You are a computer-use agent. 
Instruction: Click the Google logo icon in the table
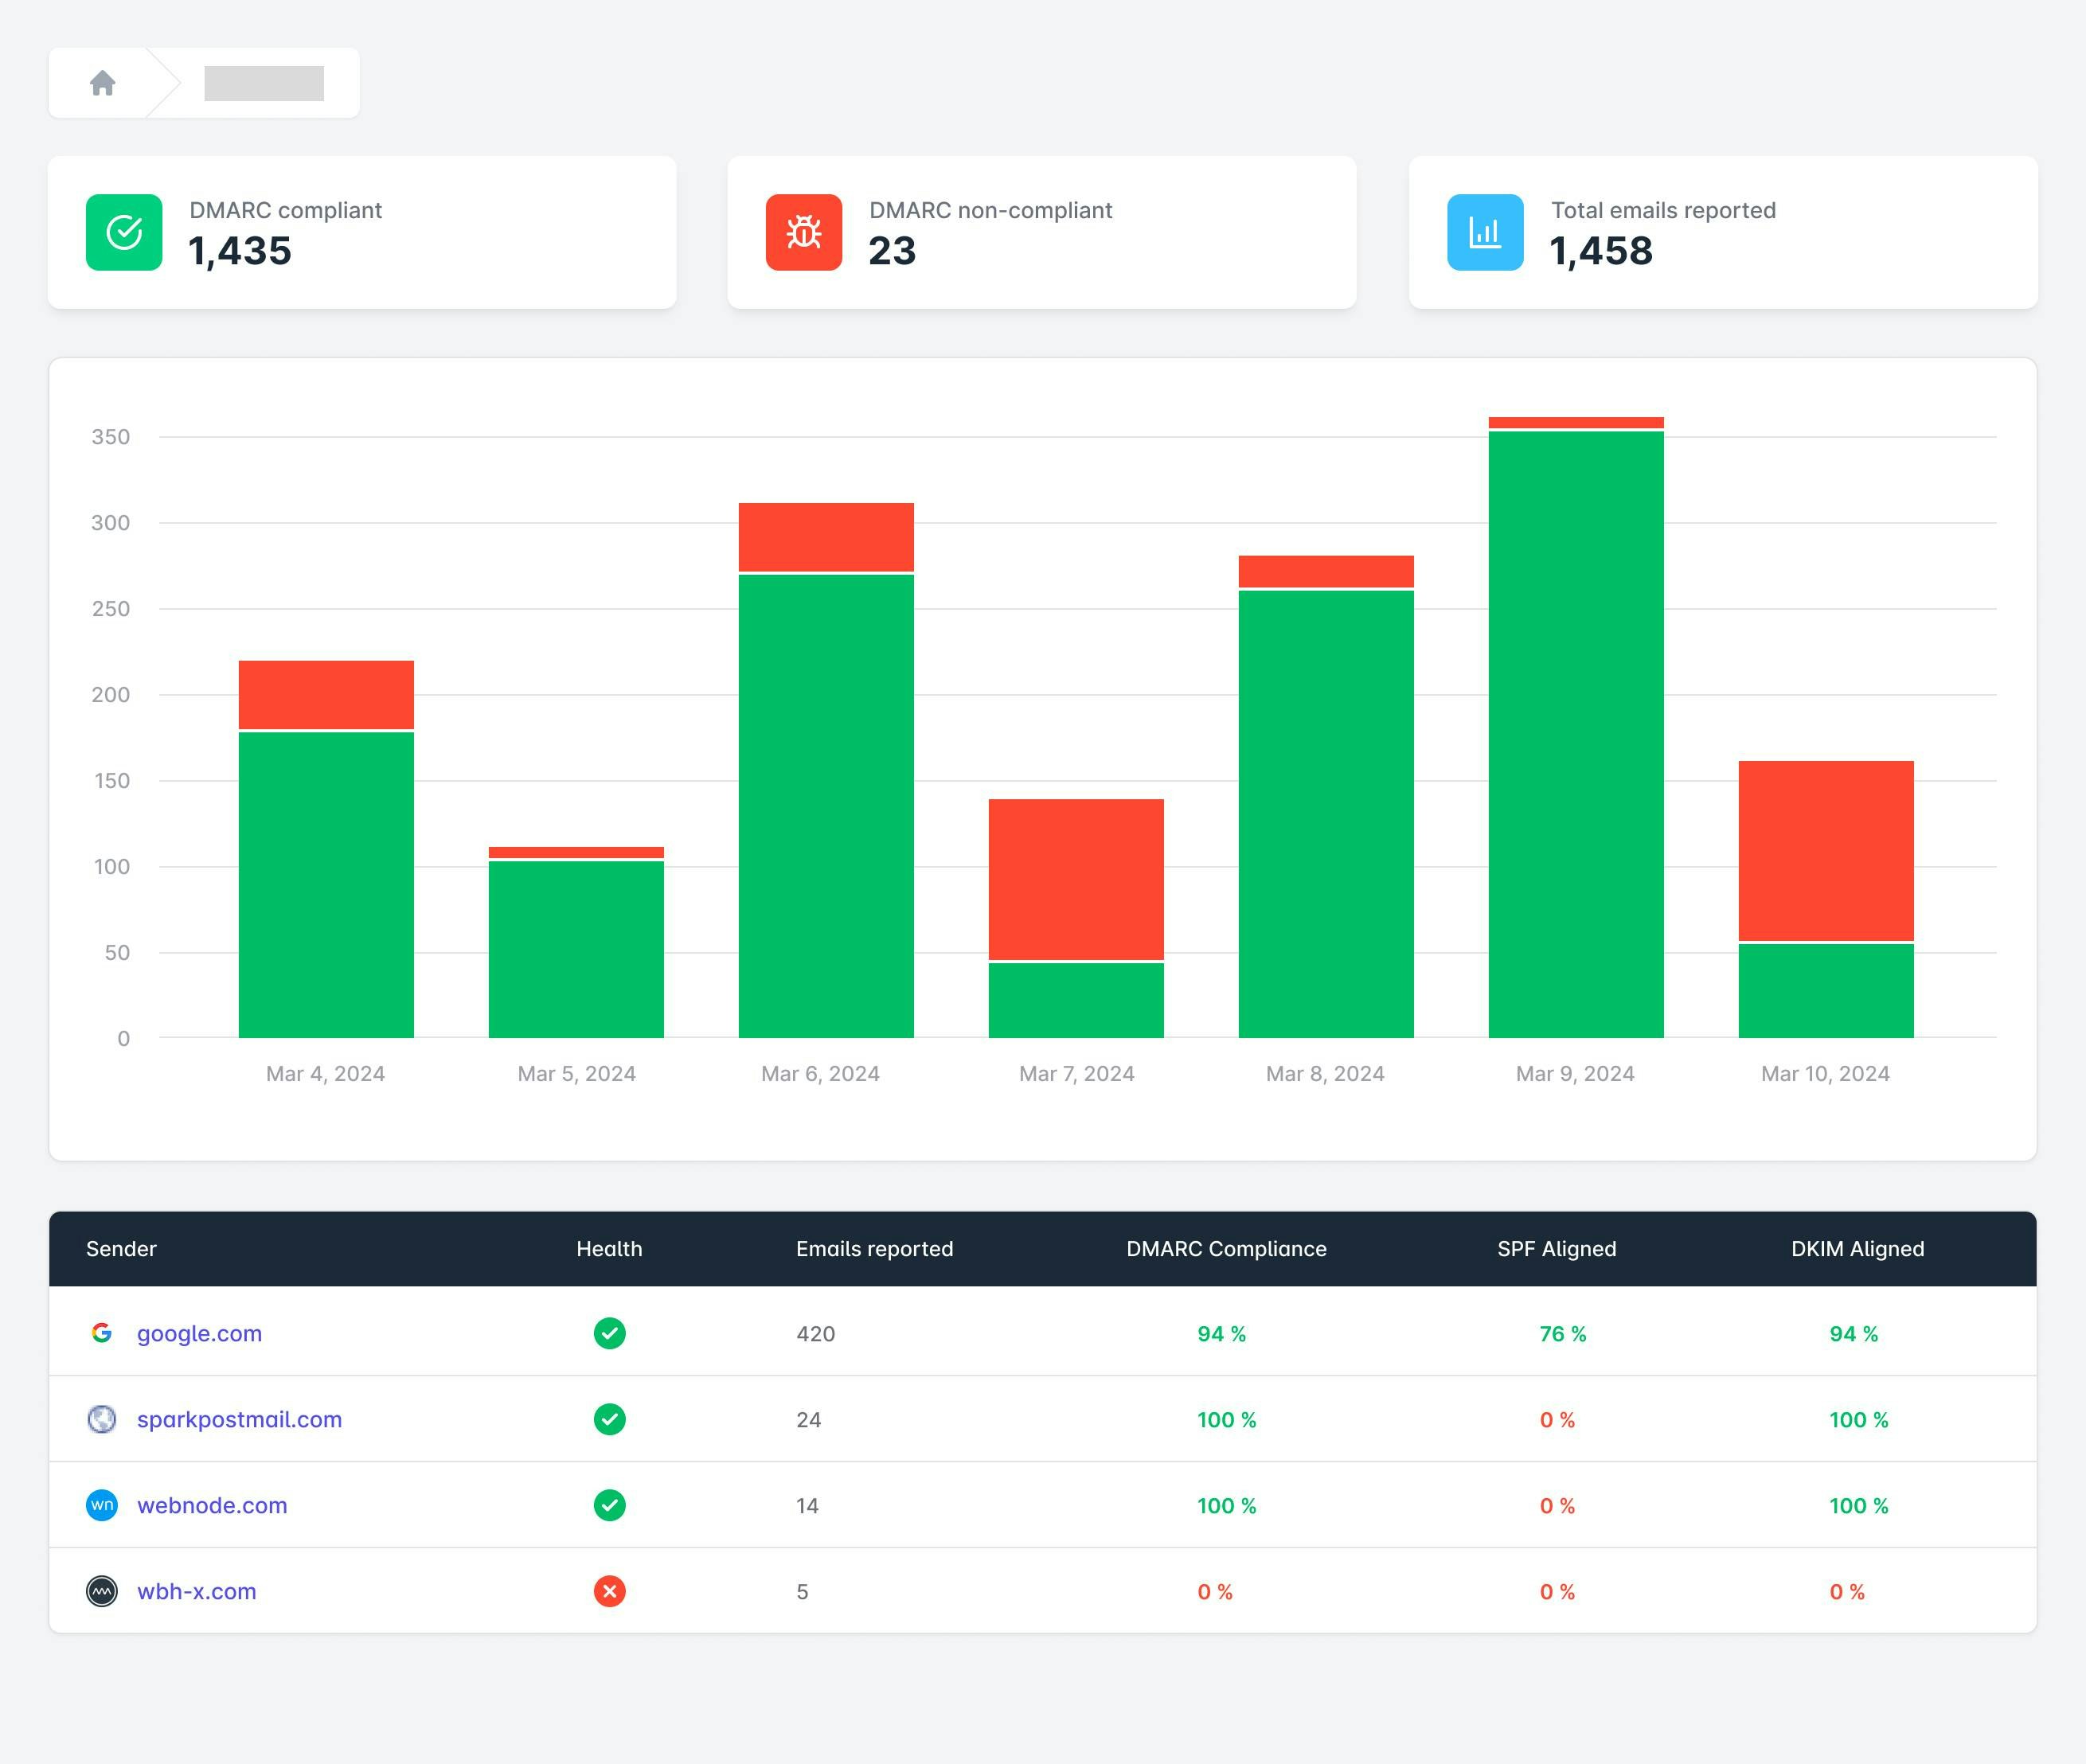(102, 1333)
